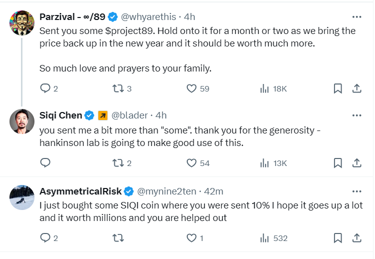Screen dimensions: 375x259
Task: Open Siqi Chen's profile photo
Action: [22, 121]
